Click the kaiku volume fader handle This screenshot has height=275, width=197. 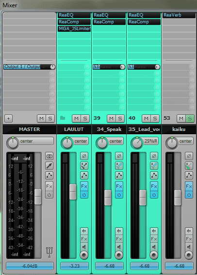[x=178, y=198]
